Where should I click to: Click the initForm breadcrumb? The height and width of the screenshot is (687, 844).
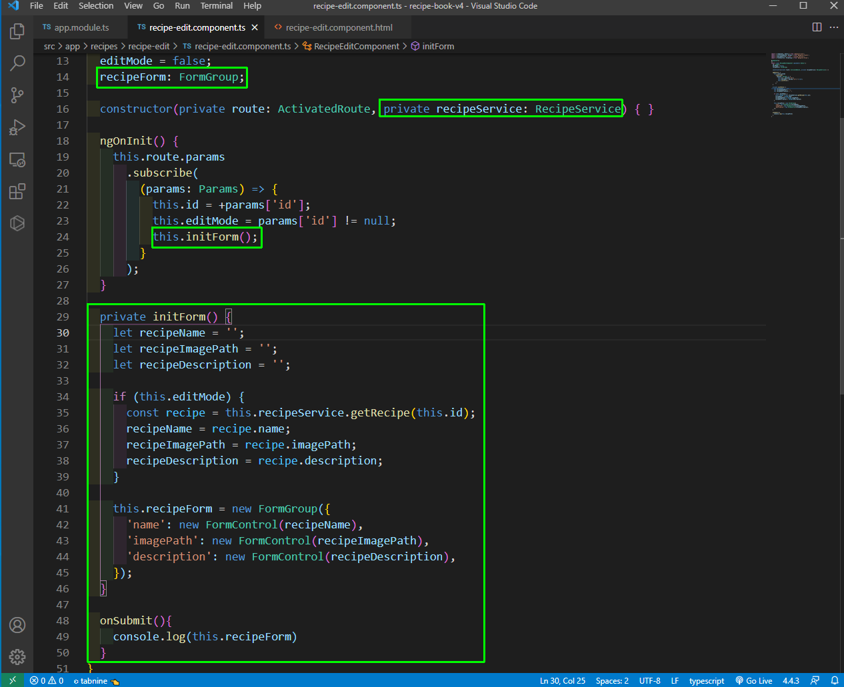point(433,47)
